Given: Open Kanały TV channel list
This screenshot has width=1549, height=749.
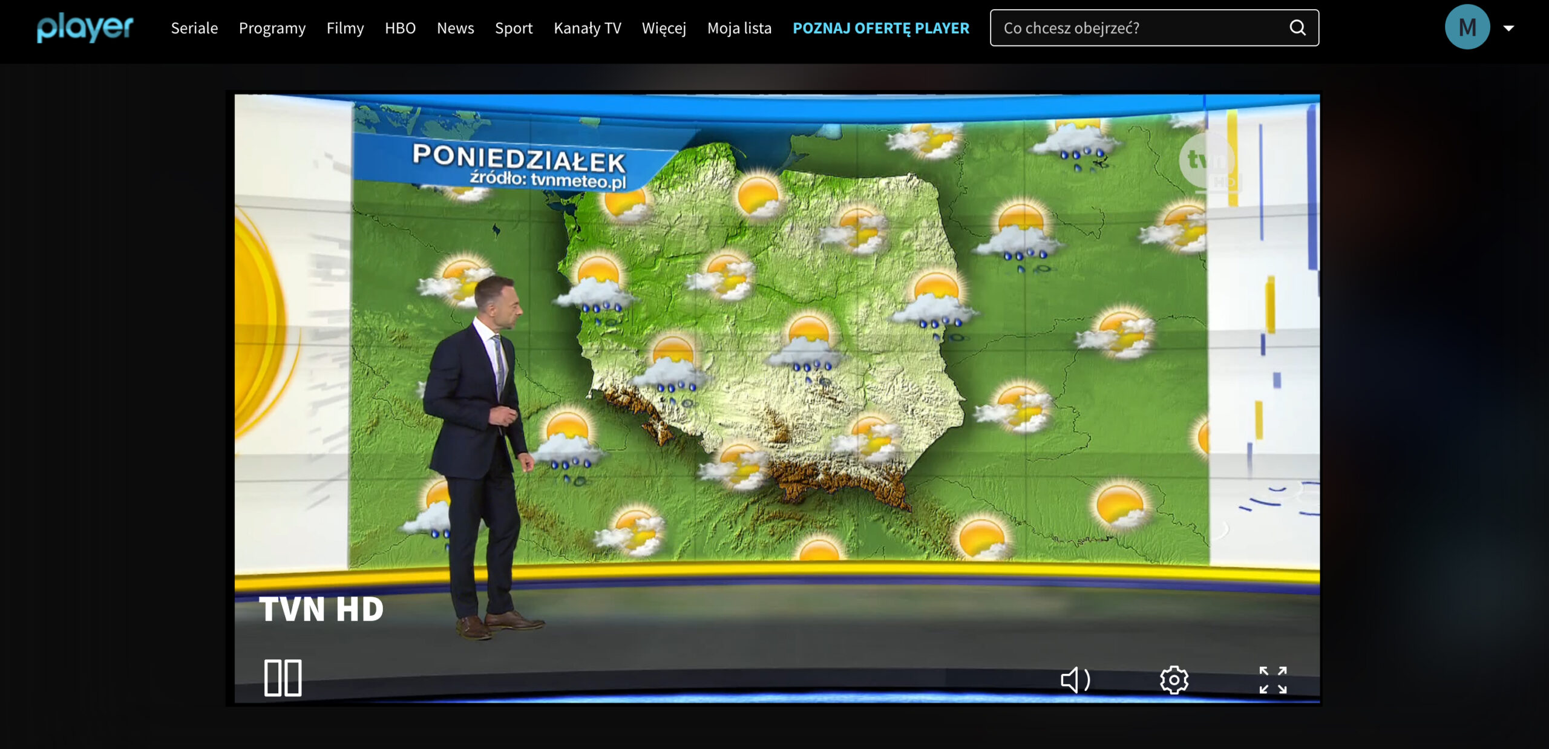Looking at the screenshot, I should point(587,28).
